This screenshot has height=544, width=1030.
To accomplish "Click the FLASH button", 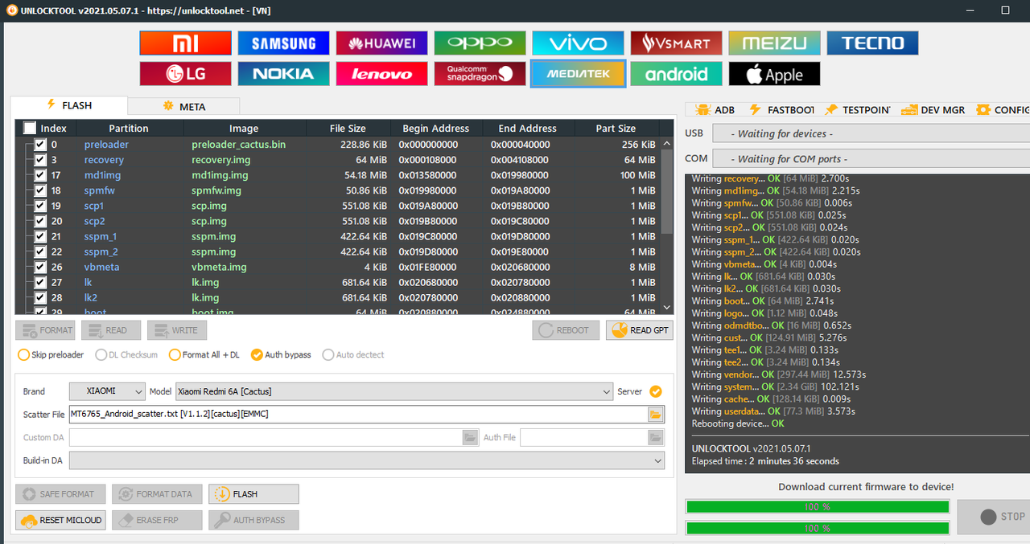I will point(253,494).
